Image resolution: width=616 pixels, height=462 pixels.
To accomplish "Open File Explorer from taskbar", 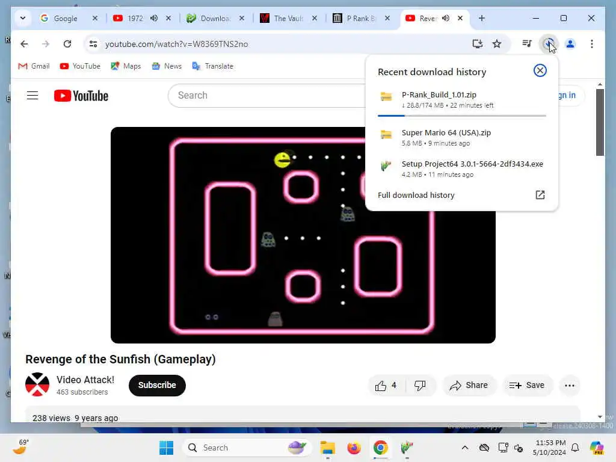I will coord(327,448).
